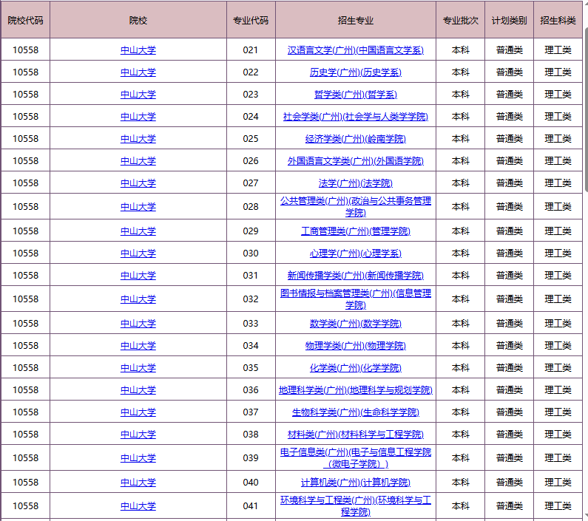This screenshot has width=588, height=521.
Task: Click 中山大学 link in row 037
Action: (x=138, y=412)
